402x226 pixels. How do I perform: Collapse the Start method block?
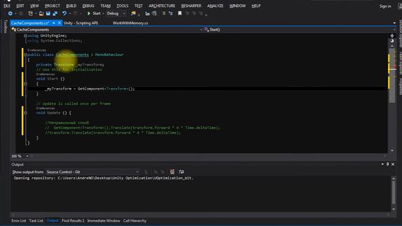pyautogui.click(x=25, y=83)
